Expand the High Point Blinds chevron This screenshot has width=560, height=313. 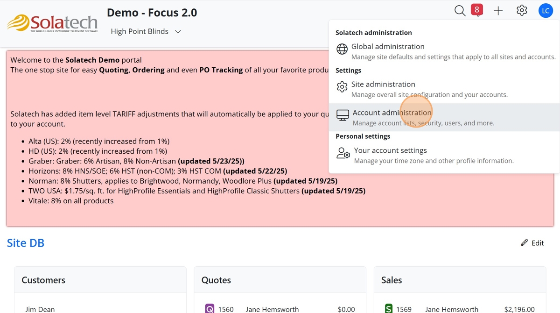178,32
